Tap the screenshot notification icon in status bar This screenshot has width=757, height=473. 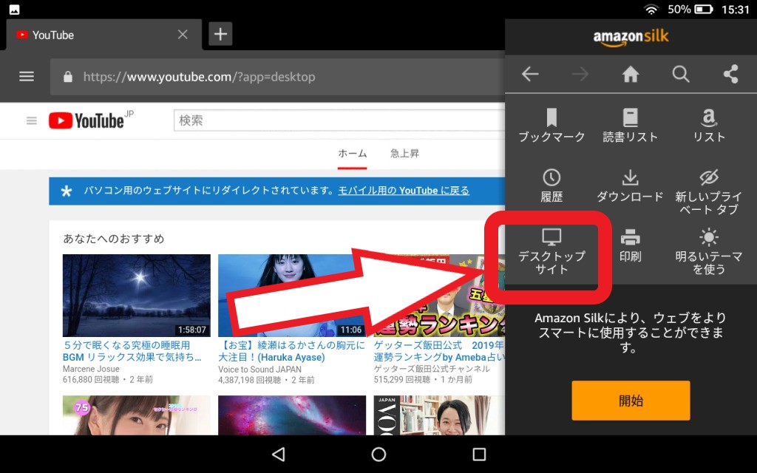tap(15, 9)
